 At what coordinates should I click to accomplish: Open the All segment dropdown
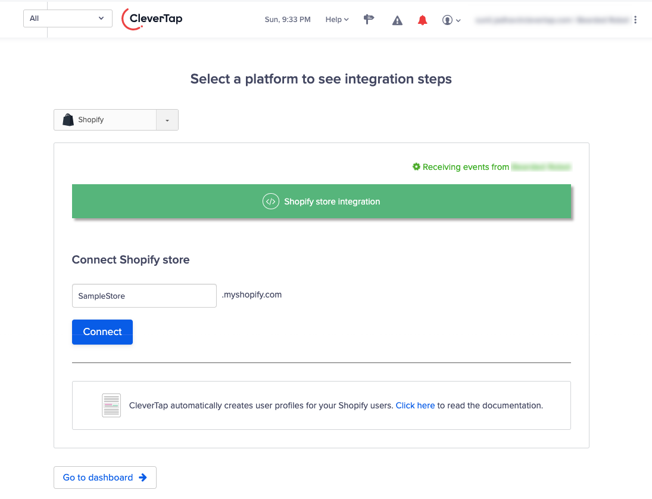coord(68,18)
